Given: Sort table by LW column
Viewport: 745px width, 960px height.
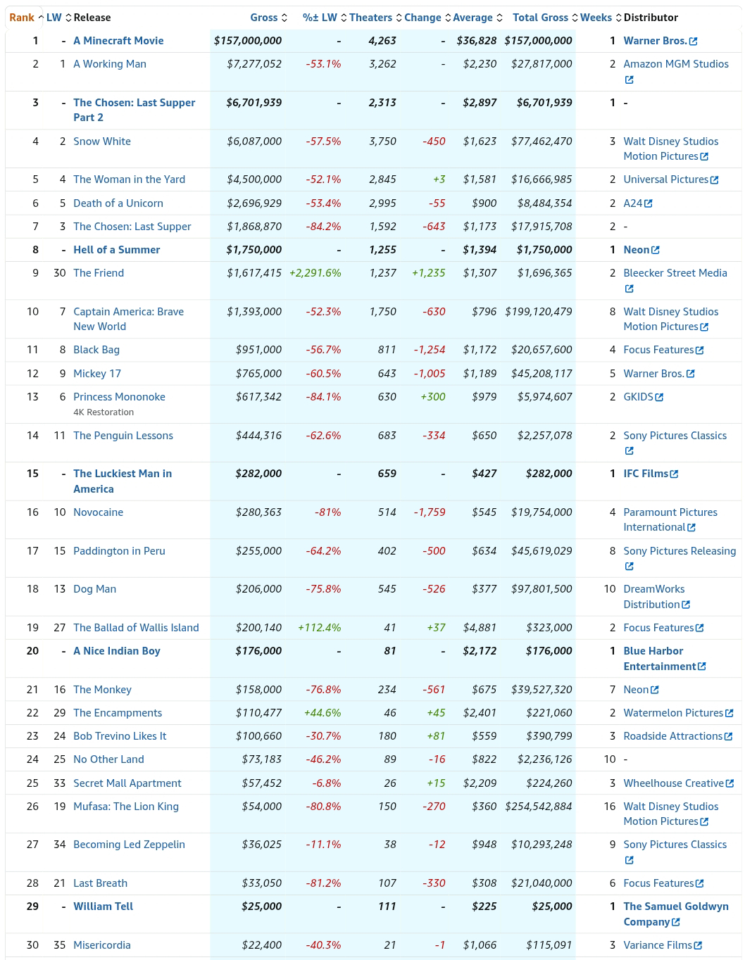Looking at the screenshot, I should coord(59,18).
